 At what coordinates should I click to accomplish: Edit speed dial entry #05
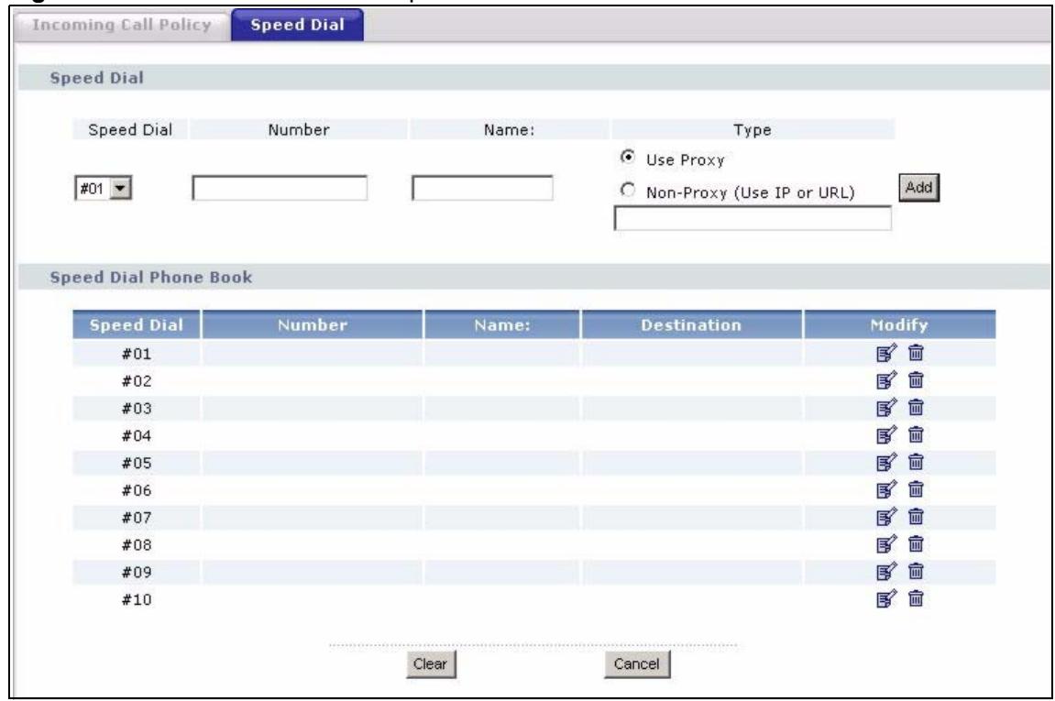tap(886, 463)
